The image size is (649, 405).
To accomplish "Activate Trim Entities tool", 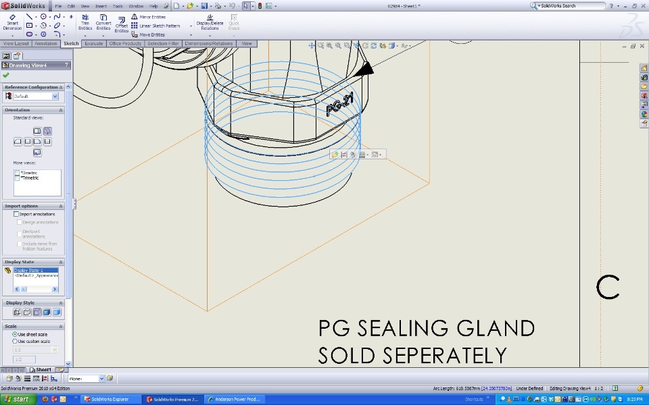I will 85,22.
